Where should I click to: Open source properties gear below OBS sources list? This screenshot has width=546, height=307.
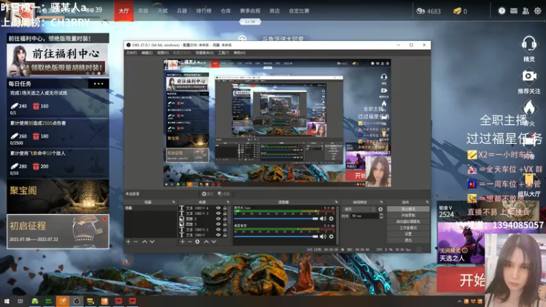197,242
